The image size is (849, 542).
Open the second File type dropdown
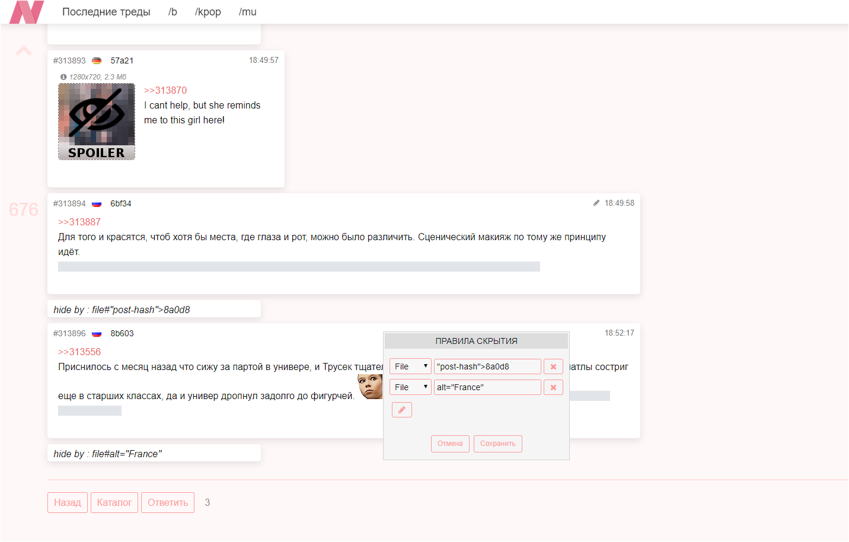(410, 387)
